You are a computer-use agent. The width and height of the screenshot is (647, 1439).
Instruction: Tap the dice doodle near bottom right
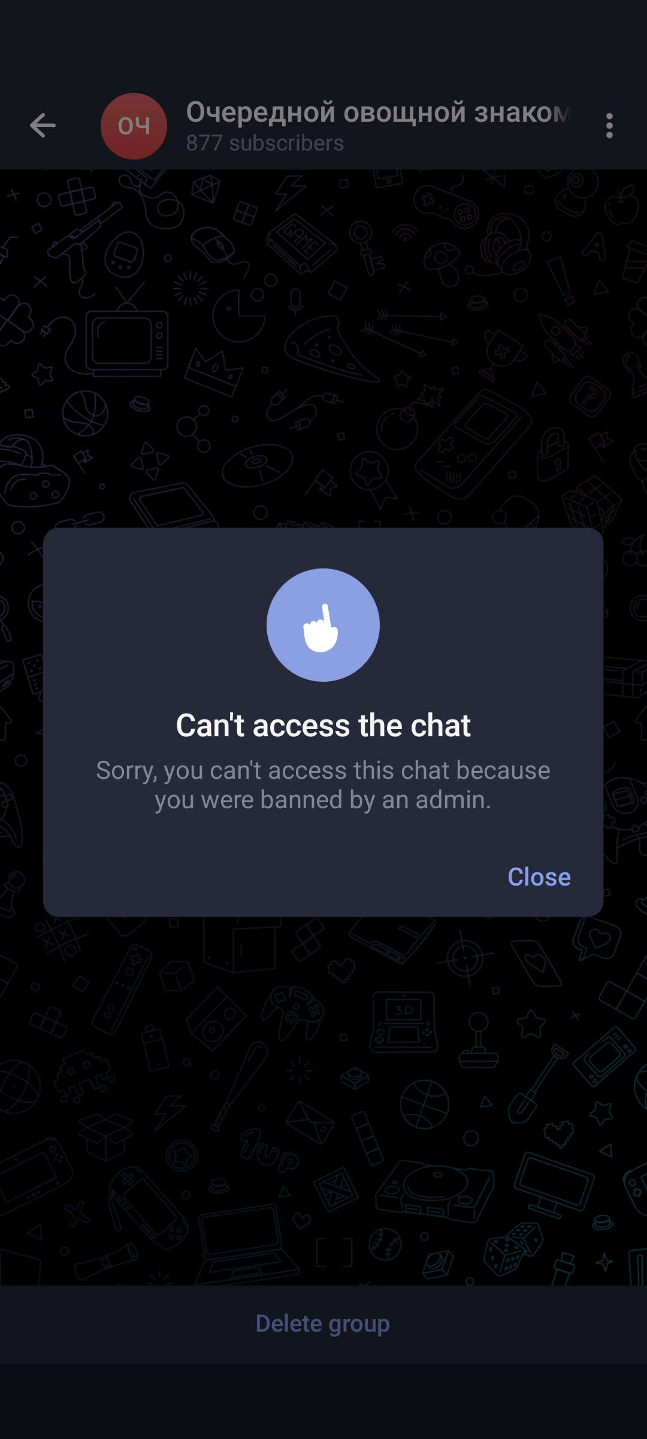coord(513,1250)
